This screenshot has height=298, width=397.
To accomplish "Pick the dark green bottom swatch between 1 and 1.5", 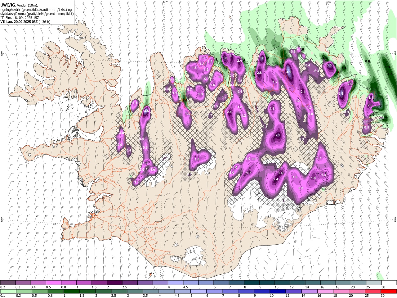I will 71,291.
